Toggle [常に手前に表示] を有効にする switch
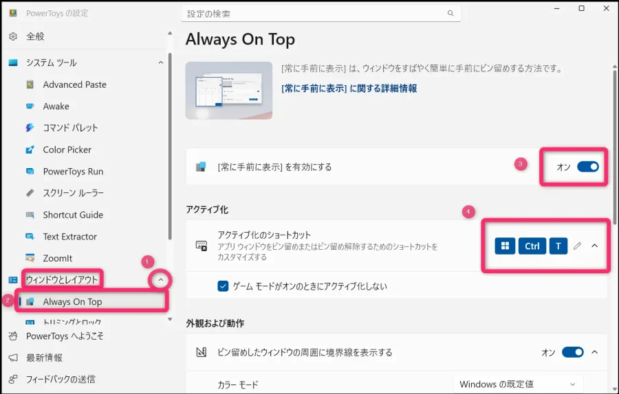 (x=588, y=167)
